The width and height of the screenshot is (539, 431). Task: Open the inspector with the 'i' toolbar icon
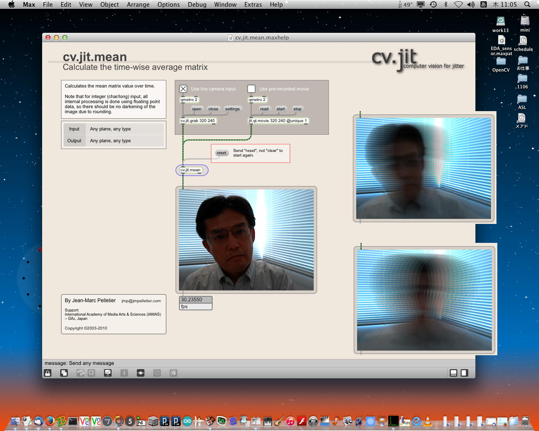(x=124, y=373)
